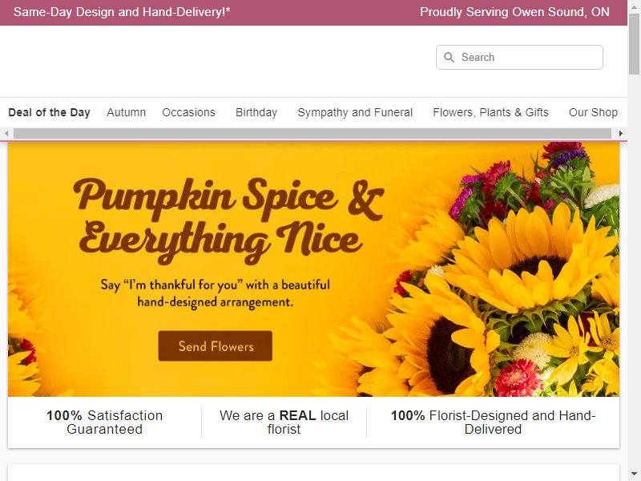The width and height of the screenshot is (641, 481).
Task: Click "100% Florist-Designed and Hand-Delivered" text
Action: (x=493, y=422)
